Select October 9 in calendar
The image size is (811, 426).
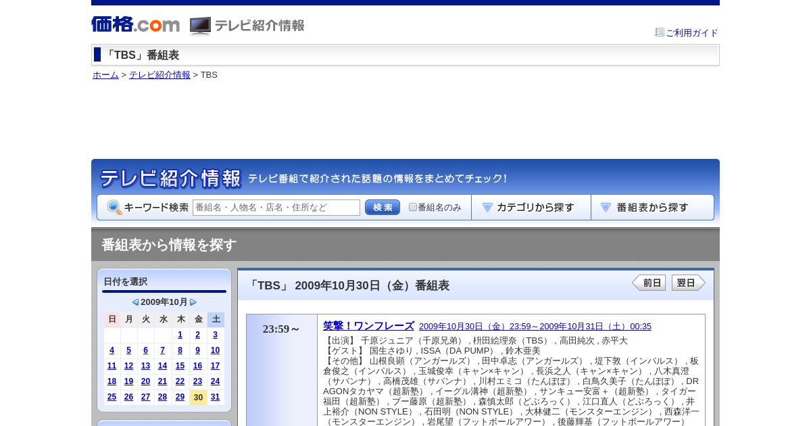click(198, 350)
